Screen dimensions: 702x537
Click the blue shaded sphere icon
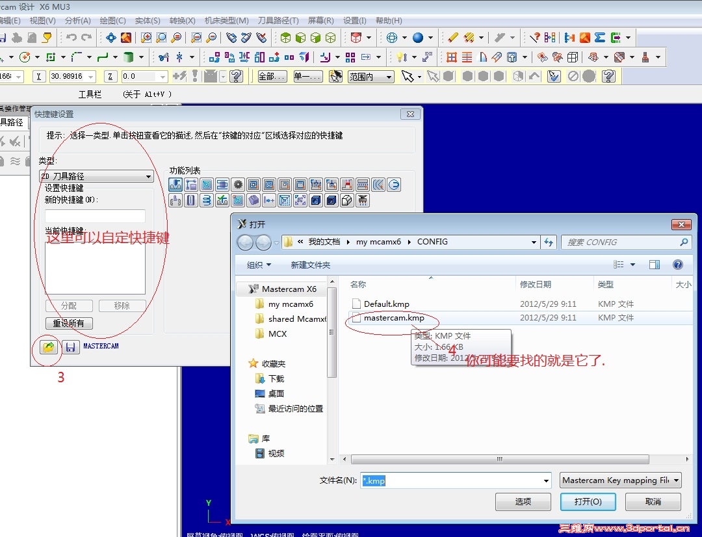point(418,38)
